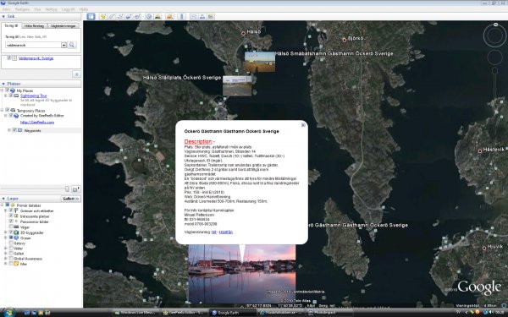The height and width of the screenshot is (317, 508).
Task: View the map in Google Maps icon
Action: tap(211, 17)
